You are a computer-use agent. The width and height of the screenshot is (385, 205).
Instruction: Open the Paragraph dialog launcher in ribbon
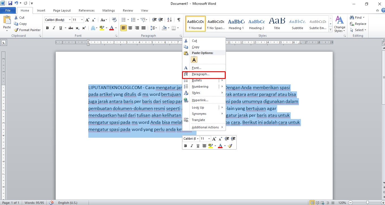click(181, 36)
